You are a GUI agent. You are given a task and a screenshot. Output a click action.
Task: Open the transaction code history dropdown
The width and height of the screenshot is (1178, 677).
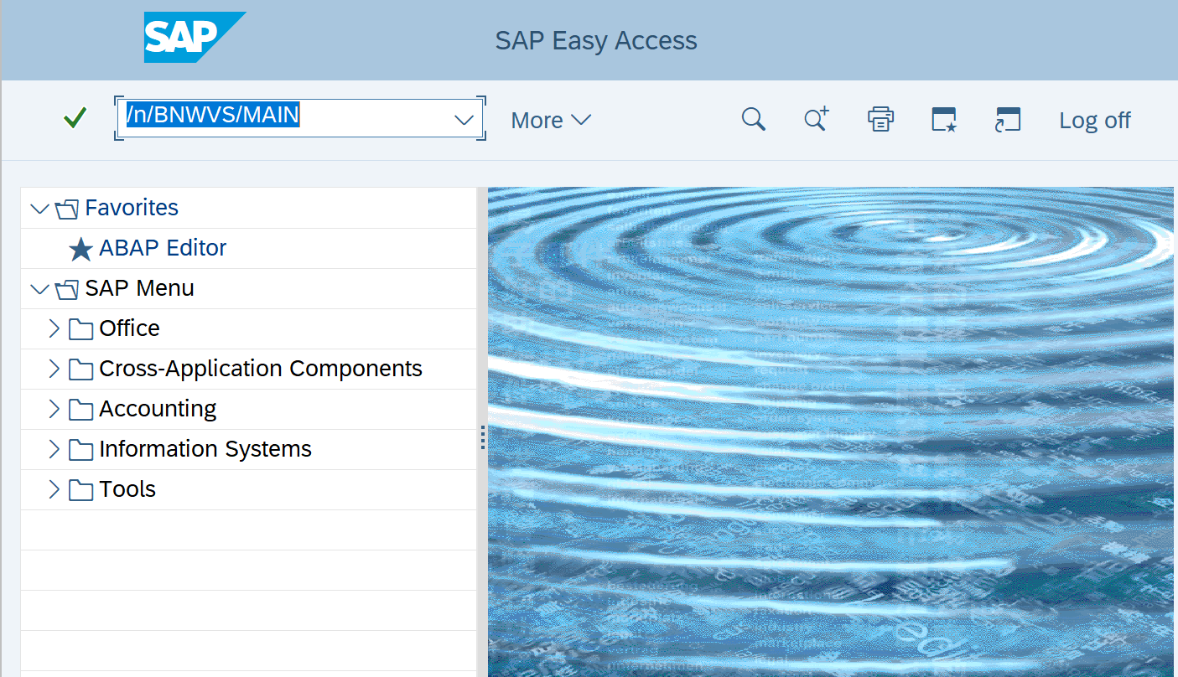point(463,119)
